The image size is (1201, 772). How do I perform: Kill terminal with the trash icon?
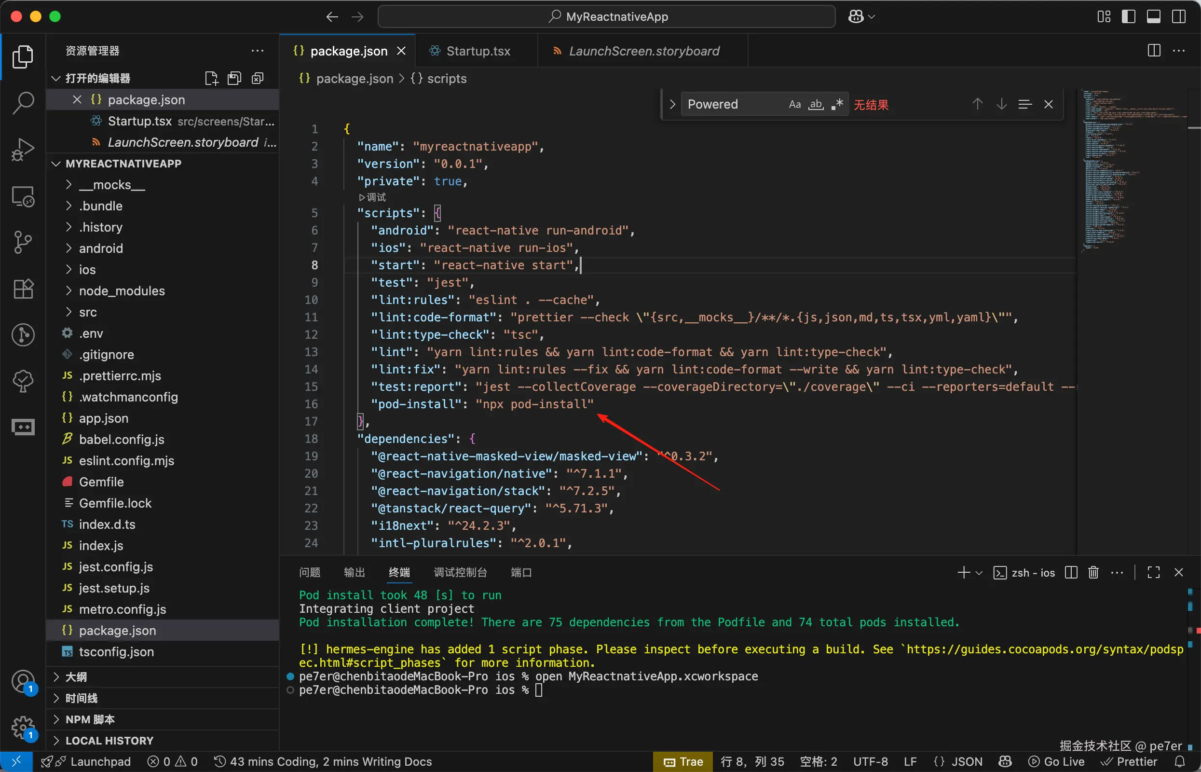(x=1093, y=572)
